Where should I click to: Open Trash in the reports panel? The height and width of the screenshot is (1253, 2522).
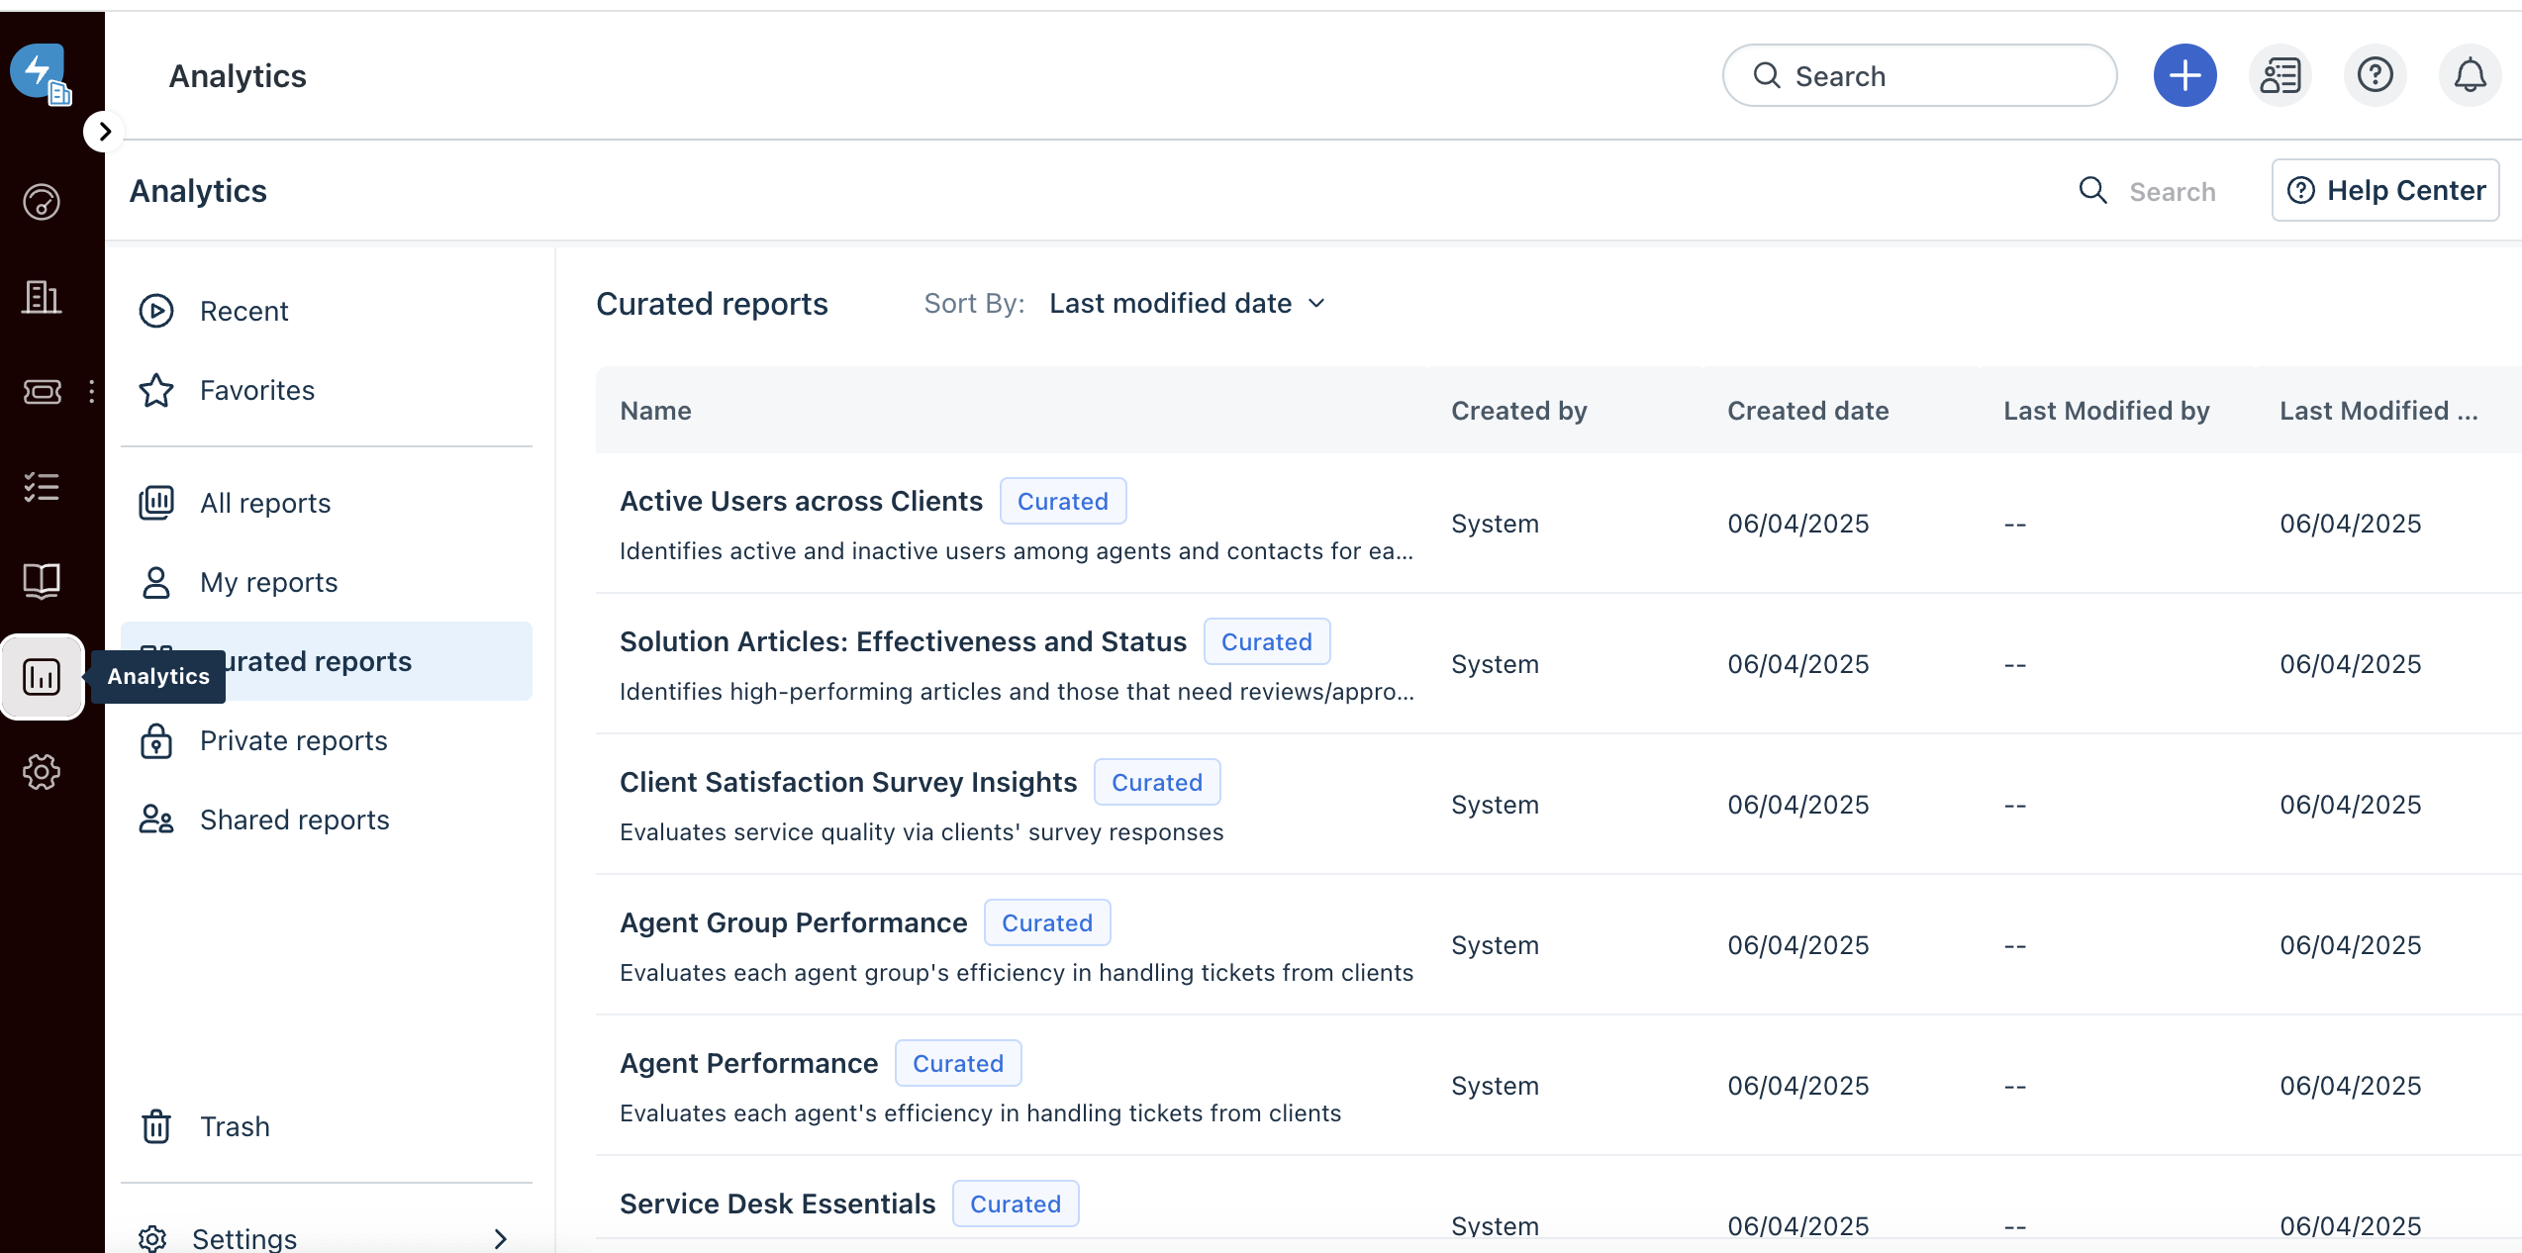pos(235,1126)
